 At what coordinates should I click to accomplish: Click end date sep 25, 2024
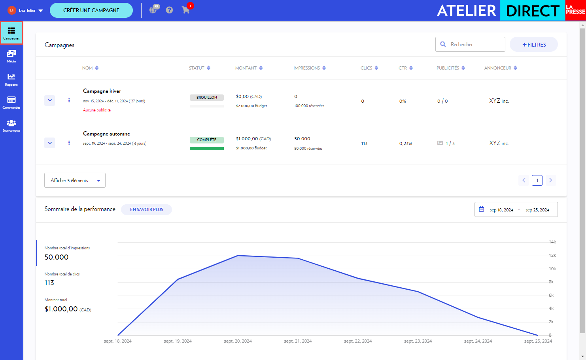pyautogui.click(x=537, y=210)
